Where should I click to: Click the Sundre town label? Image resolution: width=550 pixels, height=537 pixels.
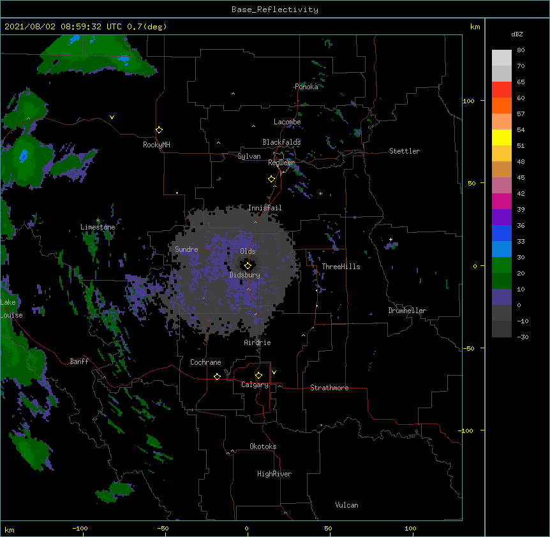coord(186,249)
